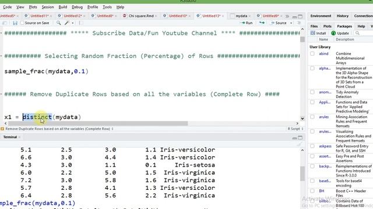The width and height of the screenshot is (373, 209).
Task: Maximize the source editor pane
Action: [300, 16]
